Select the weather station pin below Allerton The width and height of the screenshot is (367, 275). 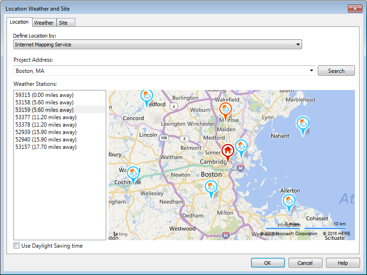289,203
